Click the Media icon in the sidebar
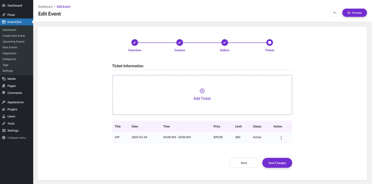This screenshot has width=372, height=184. point(4,79)
